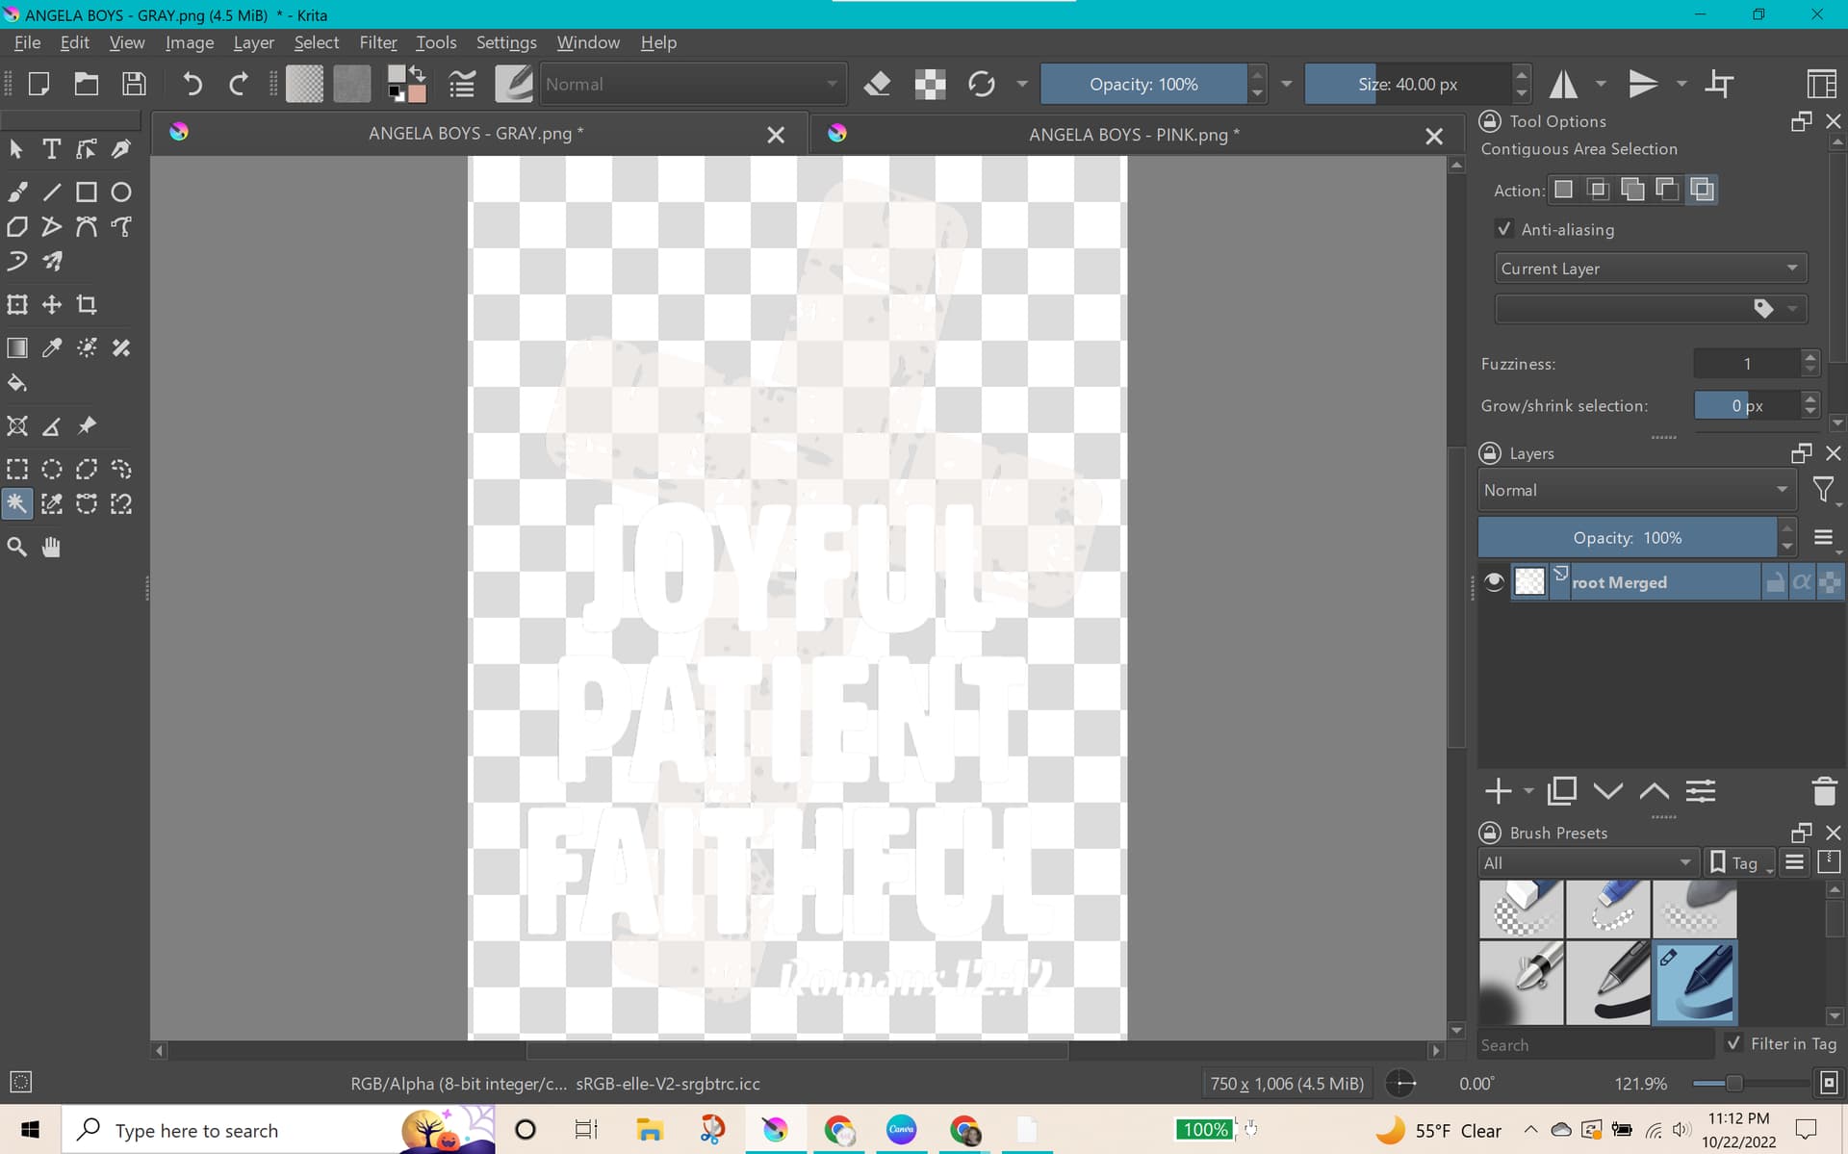Adjust the layer Opacity slider
This screenshot has width=1848, height=1154.
pos(1627,538)
